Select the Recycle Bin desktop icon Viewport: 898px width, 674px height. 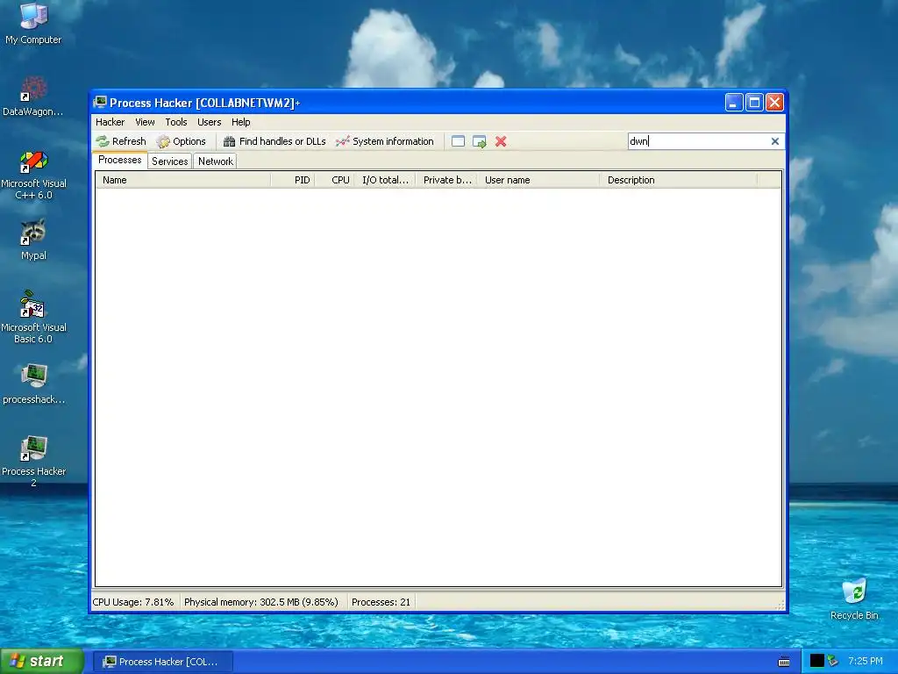click(854, 599)
